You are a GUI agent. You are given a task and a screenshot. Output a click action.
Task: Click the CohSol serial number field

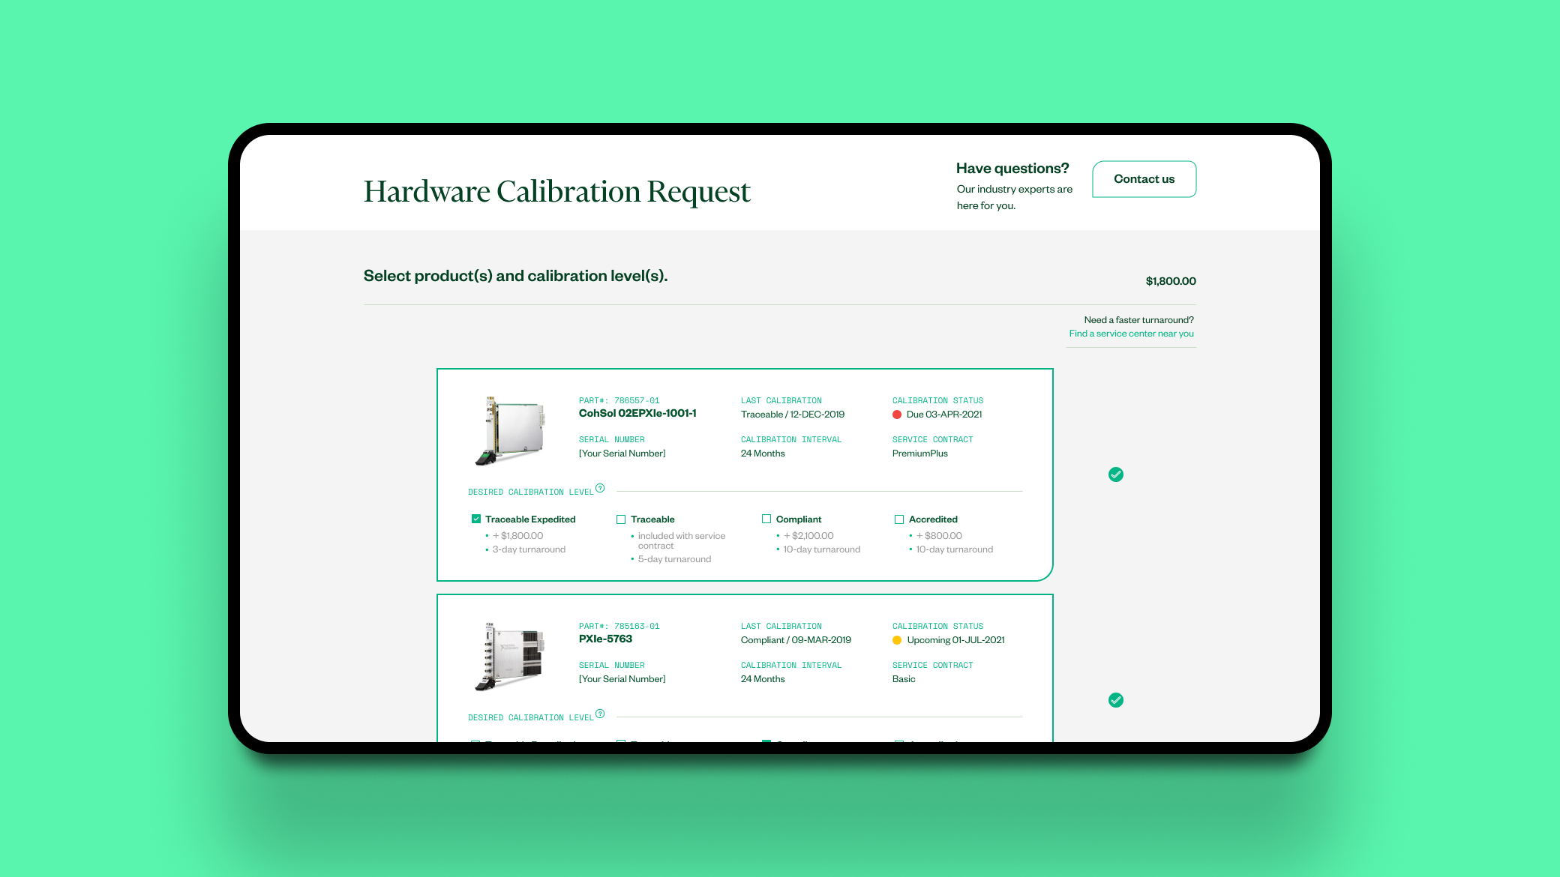[622, 453]
